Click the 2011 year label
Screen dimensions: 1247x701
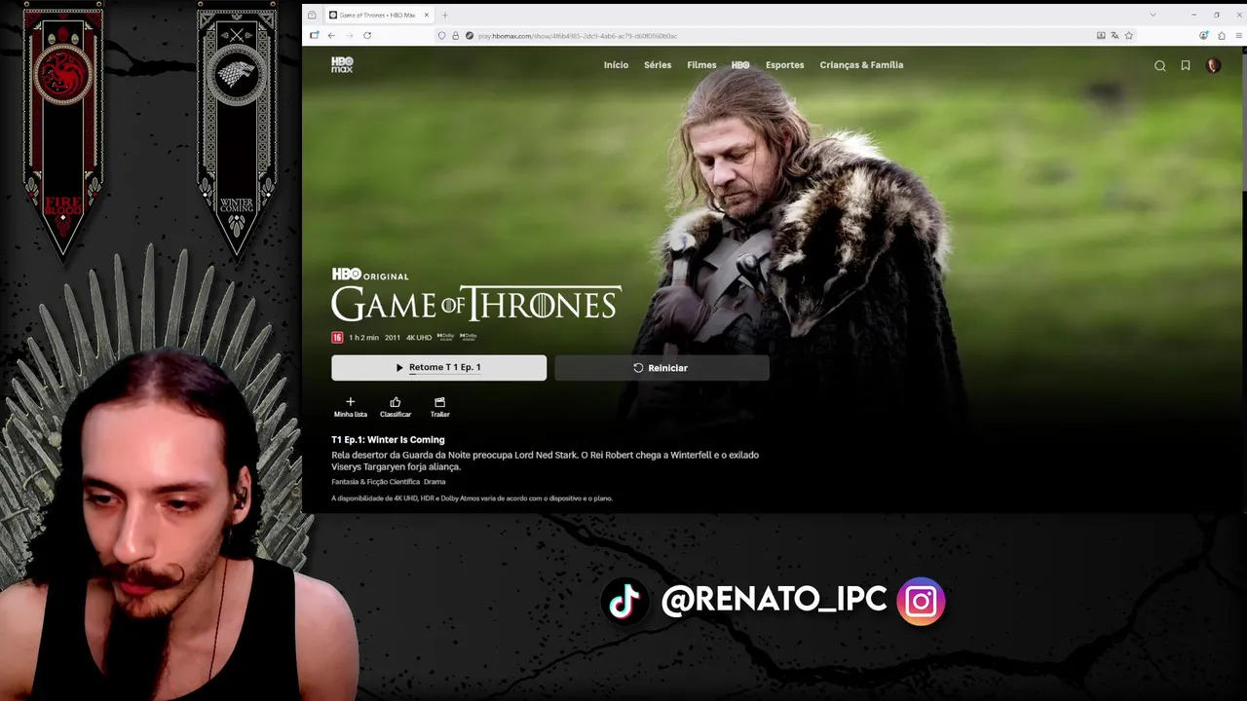point(392,337)
